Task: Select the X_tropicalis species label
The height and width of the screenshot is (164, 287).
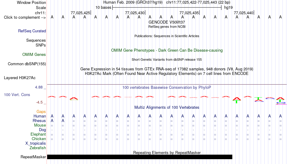Action: pos(36,143)
